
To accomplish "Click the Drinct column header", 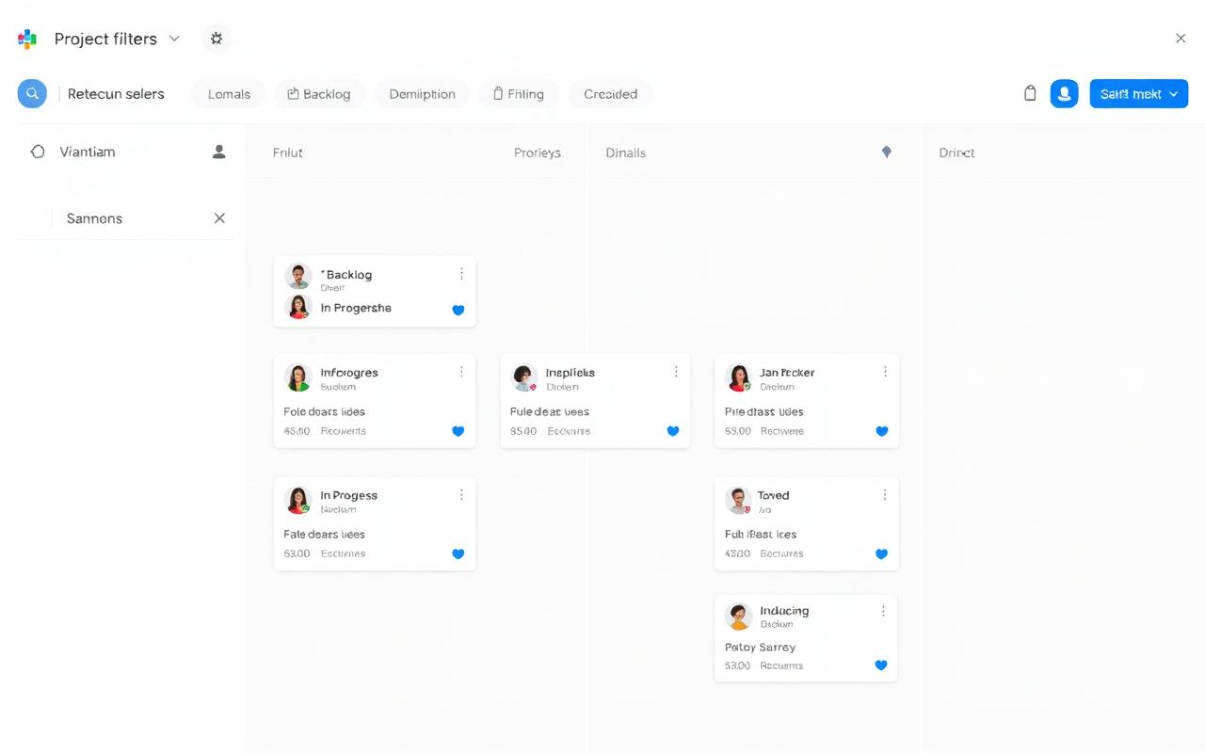I will tap(956, 152).
